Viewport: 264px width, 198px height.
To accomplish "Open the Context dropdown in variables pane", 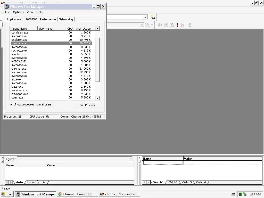I will [x=130, y=159].
